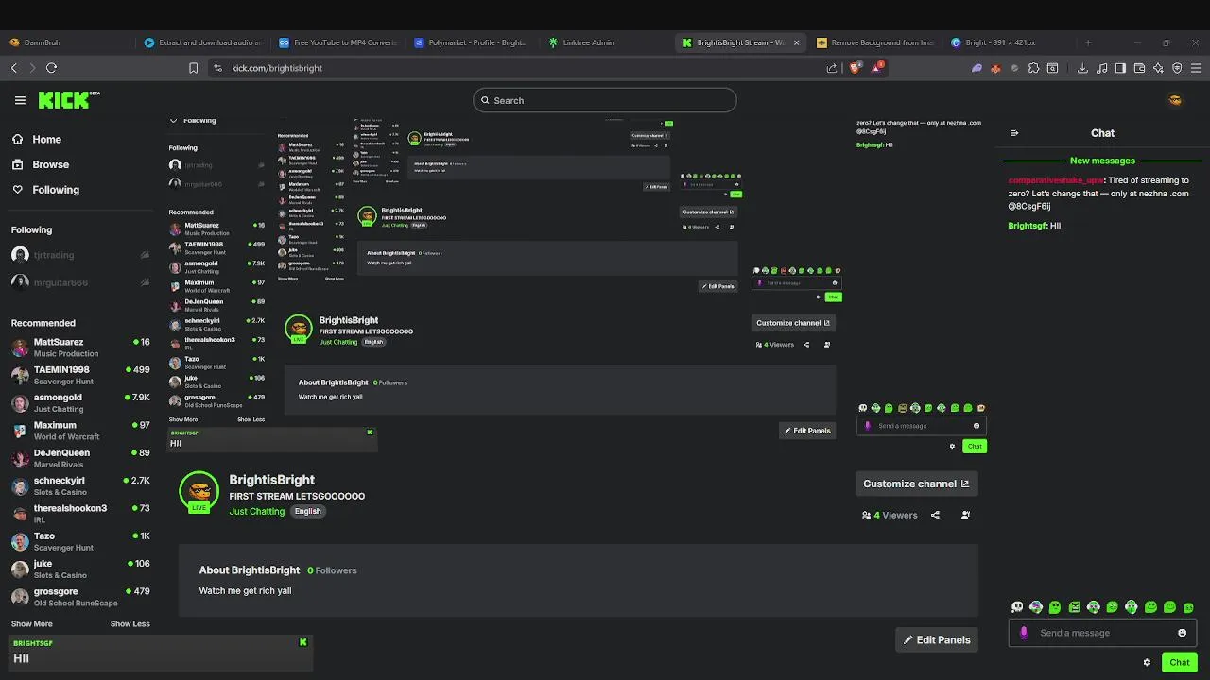Open the browser wallet icon

pyautogui.click(x=1139, y=68)
